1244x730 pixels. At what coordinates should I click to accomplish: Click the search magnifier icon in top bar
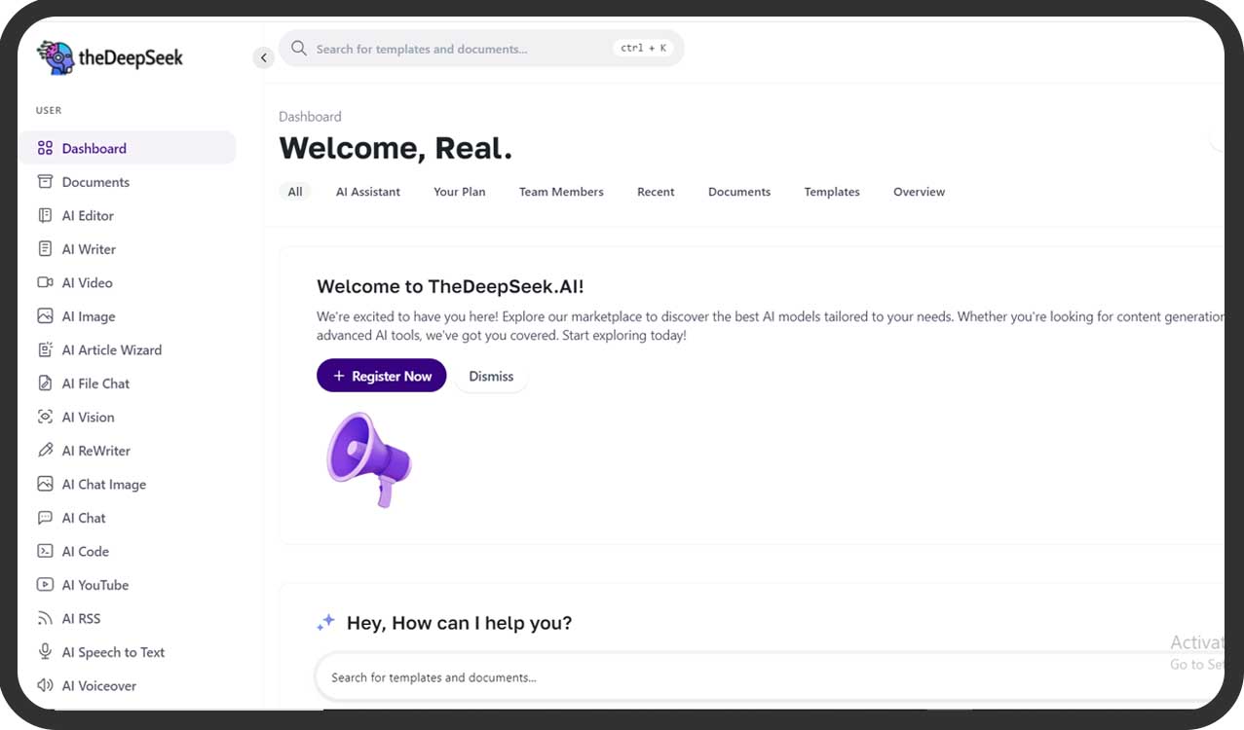click(299, 49)
